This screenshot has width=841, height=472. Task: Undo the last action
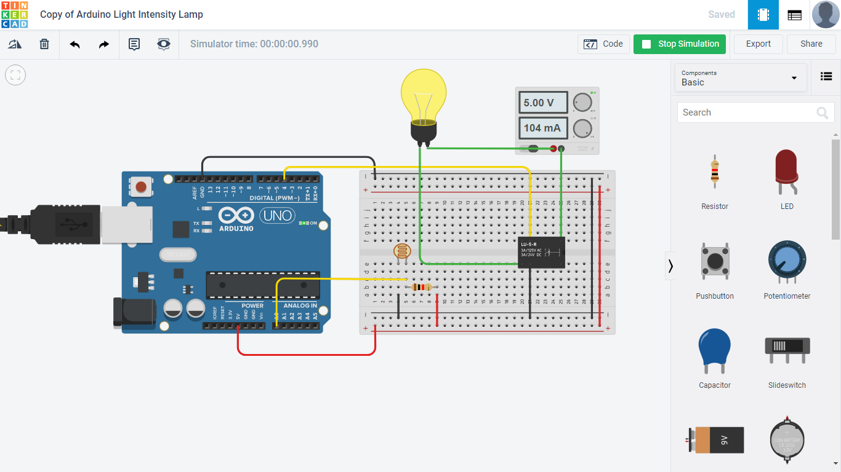click(x=74, y=44)
